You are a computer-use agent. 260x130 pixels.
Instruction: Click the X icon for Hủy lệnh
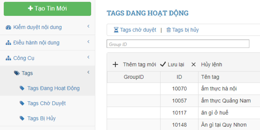pos(193,64)
